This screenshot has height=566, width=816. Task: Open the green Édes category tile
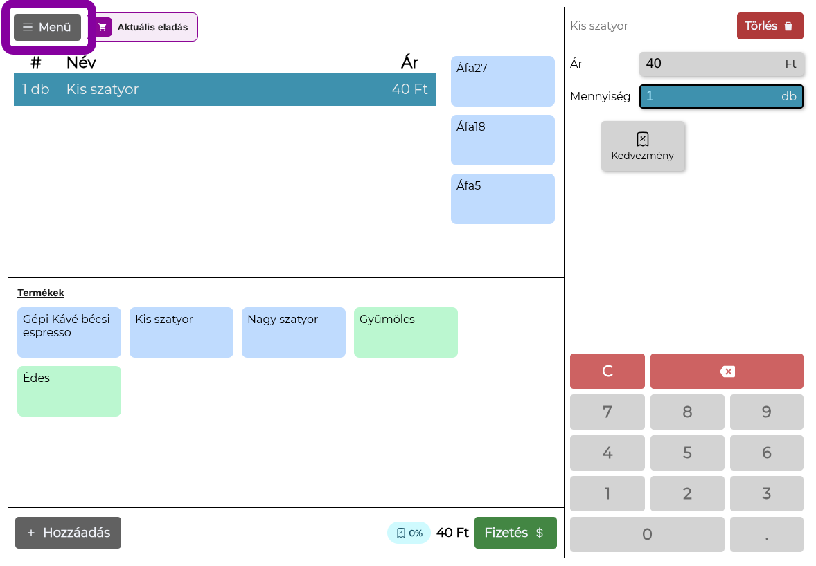point(69,391)
